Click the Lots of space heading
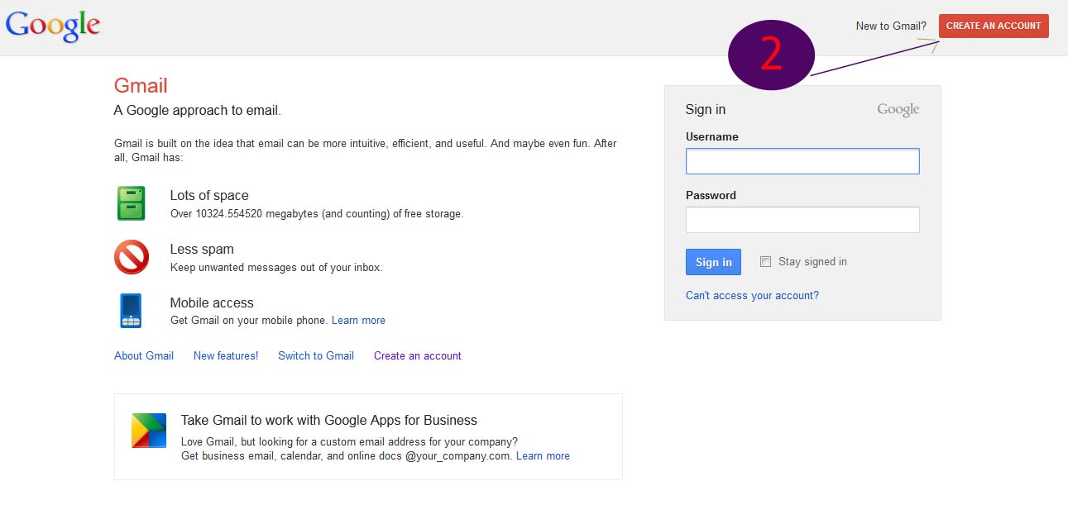The image size is (1068, 505). pos(209,195)
